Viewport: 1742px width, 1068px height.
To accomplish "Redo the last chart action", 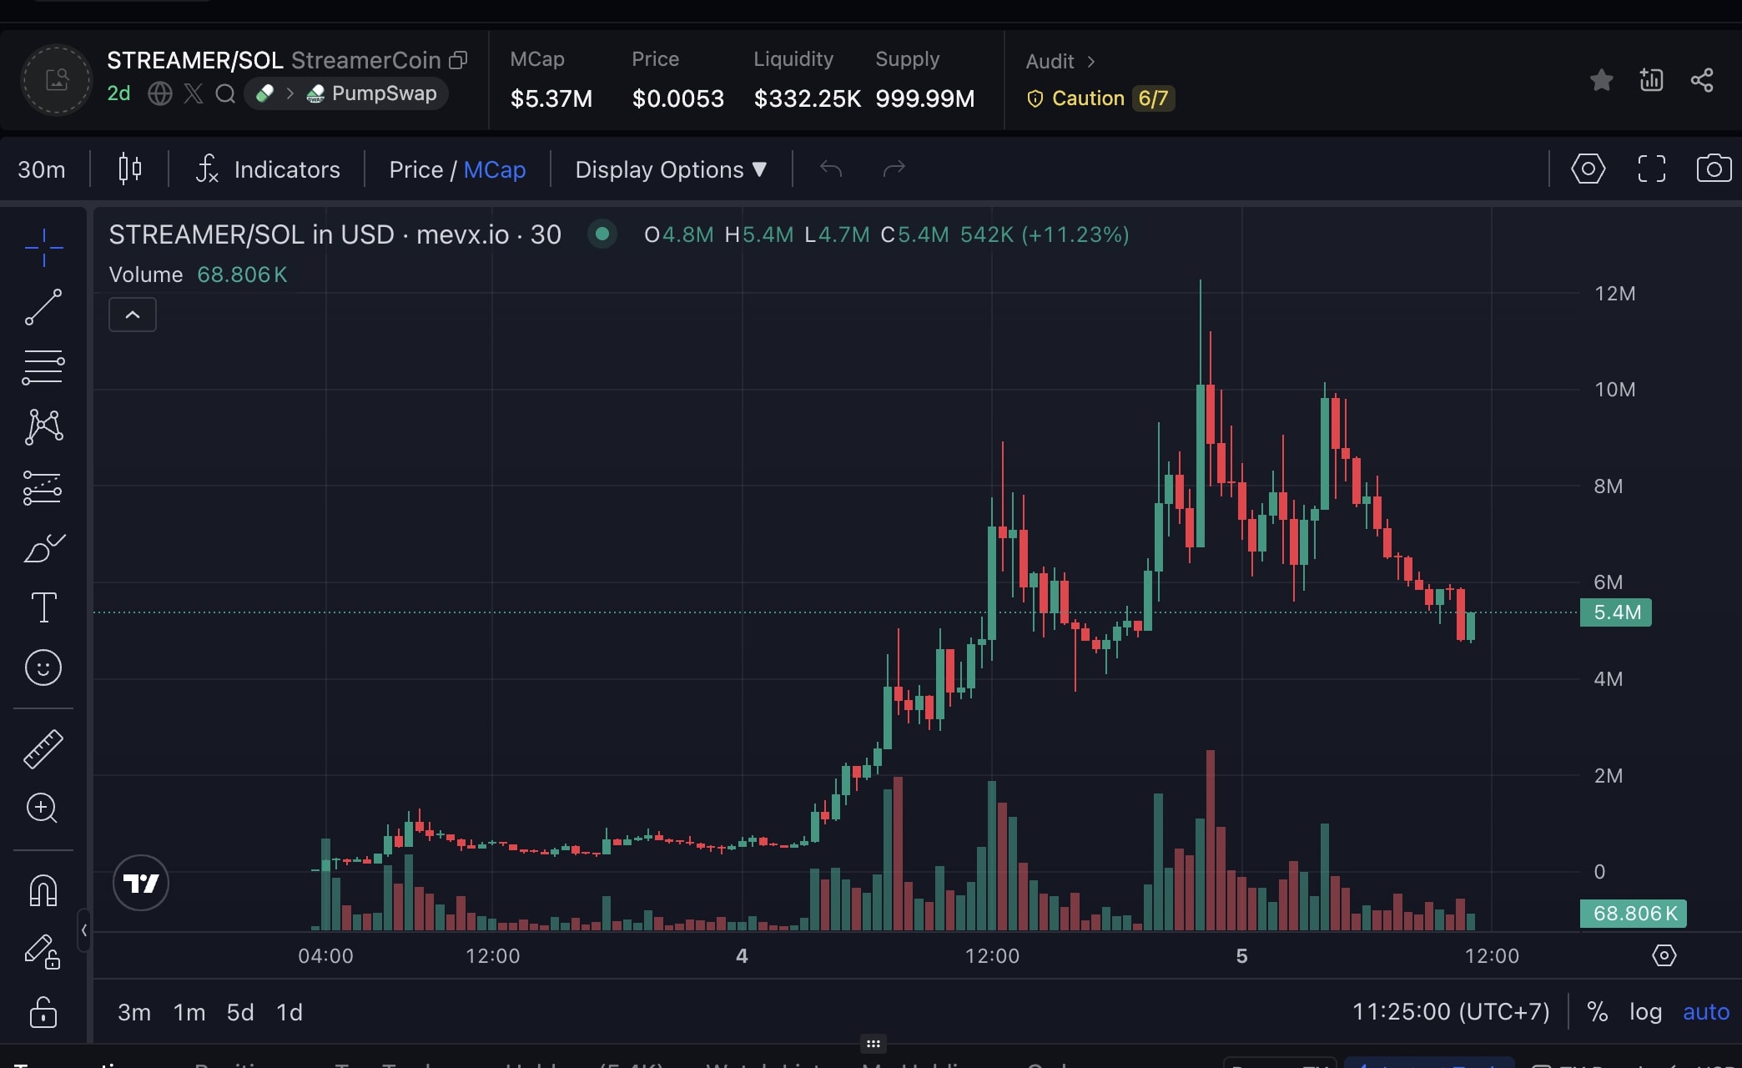I will [894, 169].
